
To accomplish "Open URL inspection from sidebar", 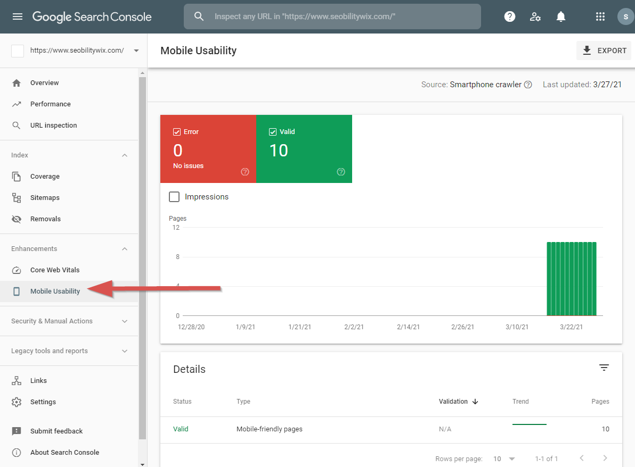I will click(53, 126).
